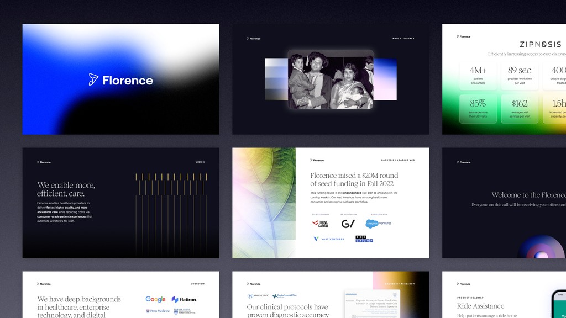Select the G/ investor logo
566x318 pixels.
(x=348, y=224)
